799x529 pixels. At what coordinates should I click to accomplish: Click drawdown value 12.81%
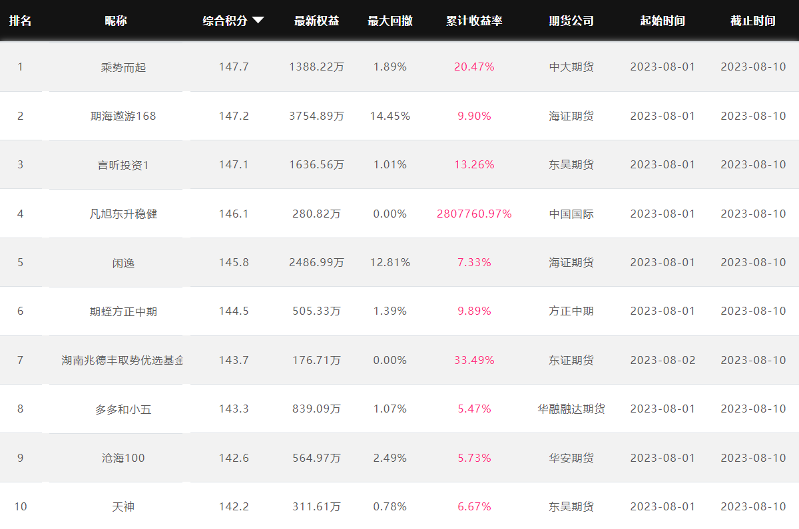(x=390, y=262)
